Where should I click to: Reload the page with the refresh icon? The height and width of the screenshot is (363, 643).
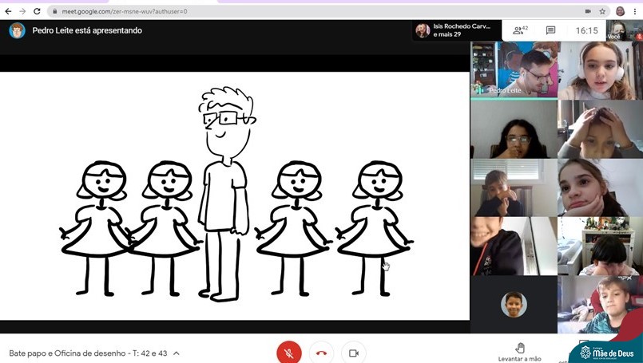[36, 11]
